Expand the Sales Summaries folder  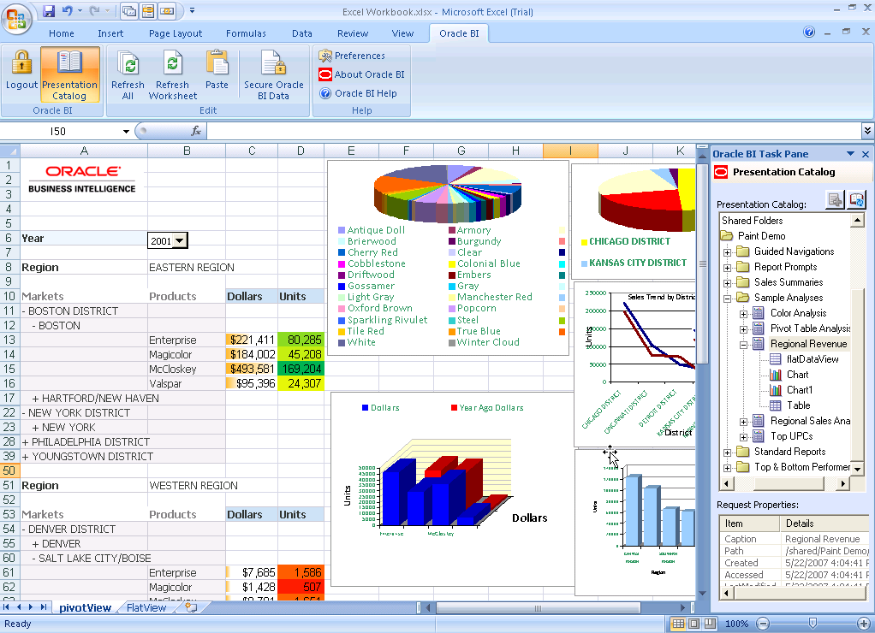[x=727, y=283]
